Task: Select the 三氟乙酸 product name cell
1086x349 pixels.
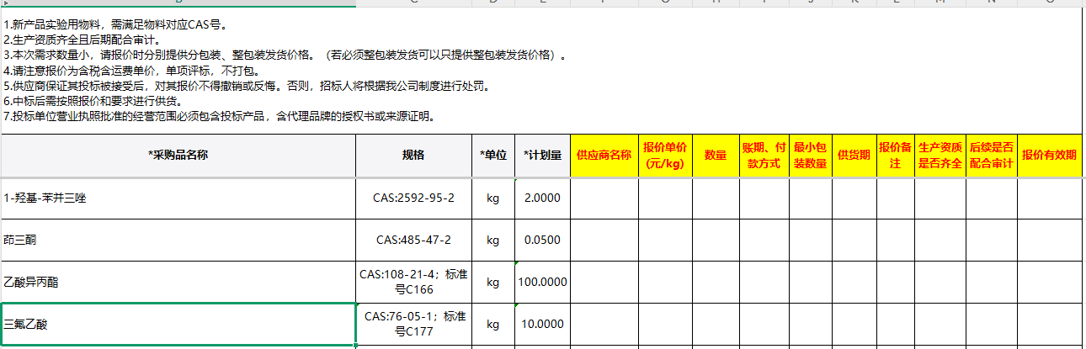Action: [178, 324]
